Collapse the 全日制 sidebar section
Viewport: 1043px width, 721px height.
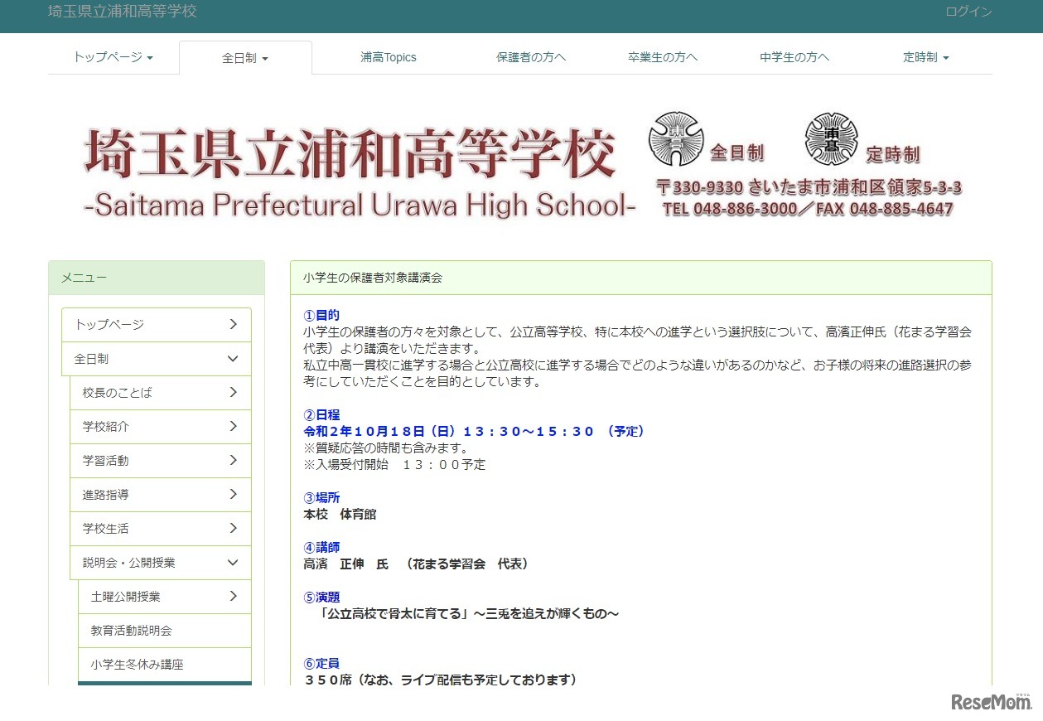(x=156, y=358)
